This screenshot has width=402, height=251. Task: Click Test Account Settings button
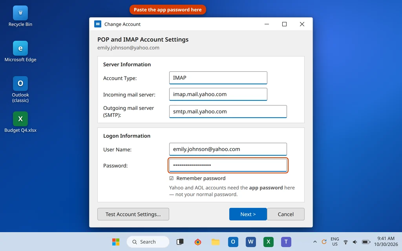click(x=133, y=214)
